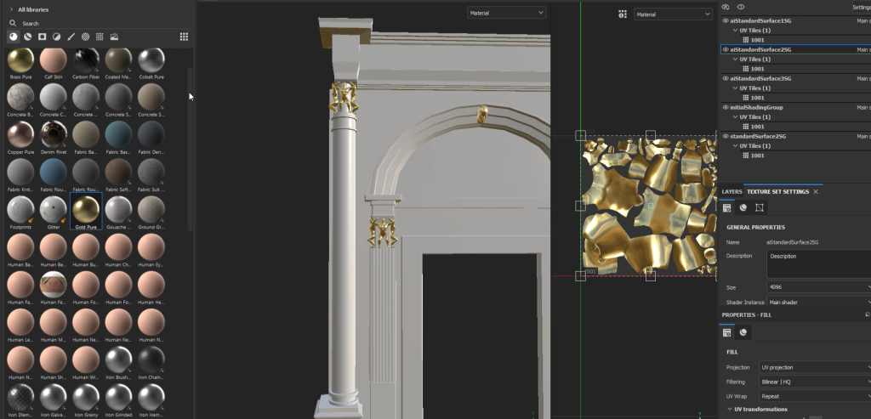Toggle visibility of standardSurface2SG
The height and width of the screenshot is (419, 871).
[x=726, y=136]
